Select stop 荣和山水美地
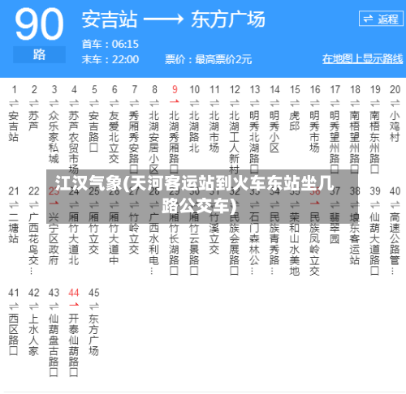Viewport: 406px width, 394px height. tap(294, 244)
